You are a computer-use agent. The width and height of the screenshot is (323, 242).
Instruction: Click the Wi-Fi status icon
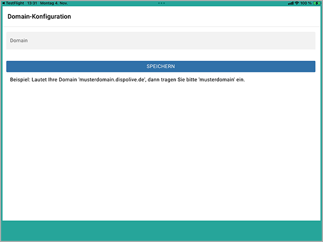(x=297, y=3)
